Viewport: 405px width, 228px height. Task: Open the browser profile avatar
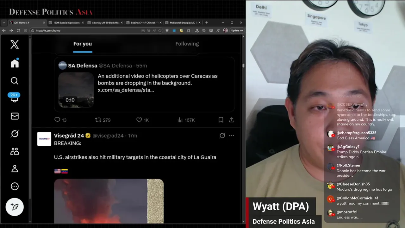[225, 30]
